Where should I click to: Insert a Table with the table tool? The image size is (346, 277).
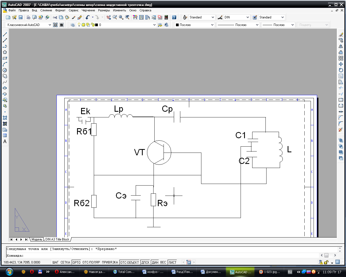coord(5,136)
